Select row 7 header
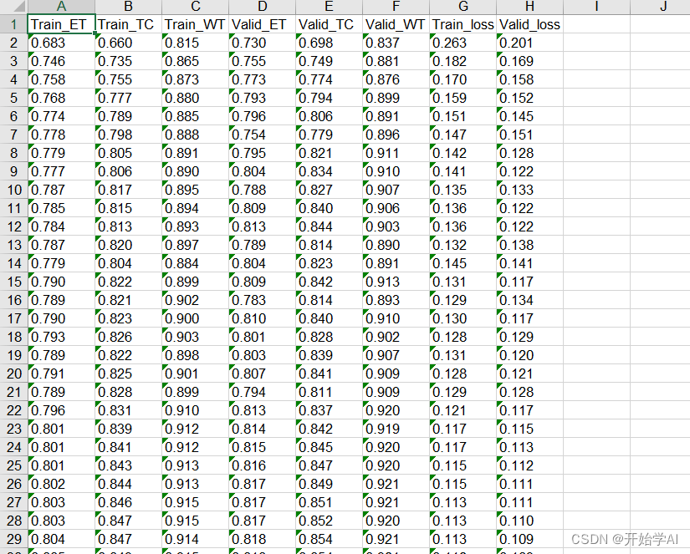The height and width of the screenshot is (554, 690). [13, 135]
